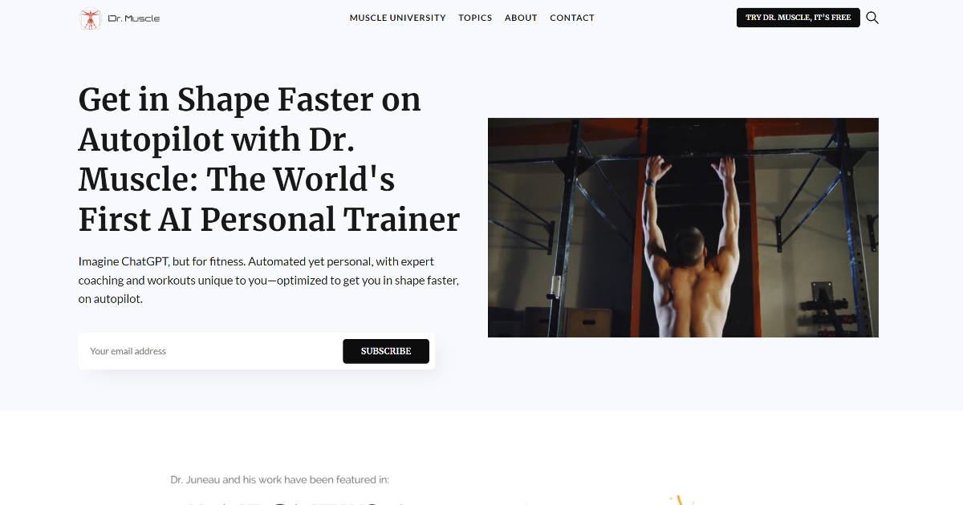Click the Get in Shape Faster headline
Image resolution: width=963 pixels, height=505 pixels.
click(269, 160)
